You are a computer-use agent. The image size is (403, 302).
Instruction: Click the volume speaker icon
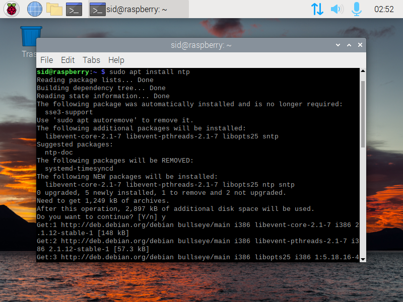(x=337, y=9)
